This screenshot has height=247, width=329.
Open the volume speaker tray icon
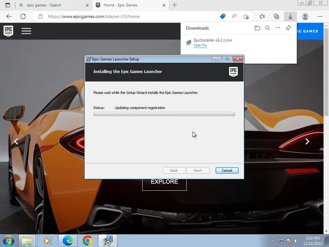(297, 241)
